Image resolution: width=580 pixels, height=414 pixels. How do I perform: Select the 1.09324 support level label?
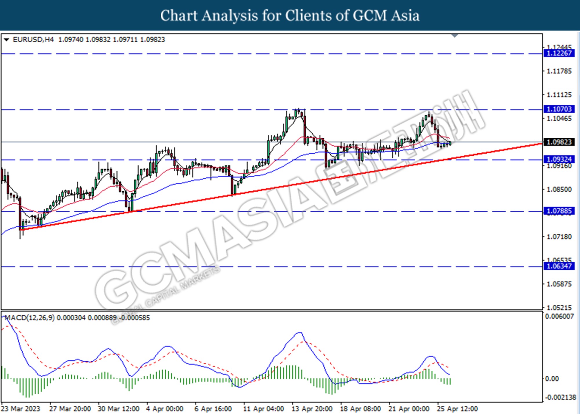coord(559,159)
